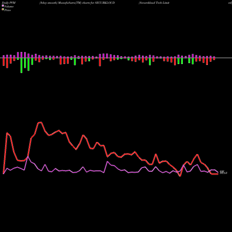Image resolution: width=232 pixels, height=232 pixels.
Task: Select the 'Volume' legend label
Action: pos(9,6)
